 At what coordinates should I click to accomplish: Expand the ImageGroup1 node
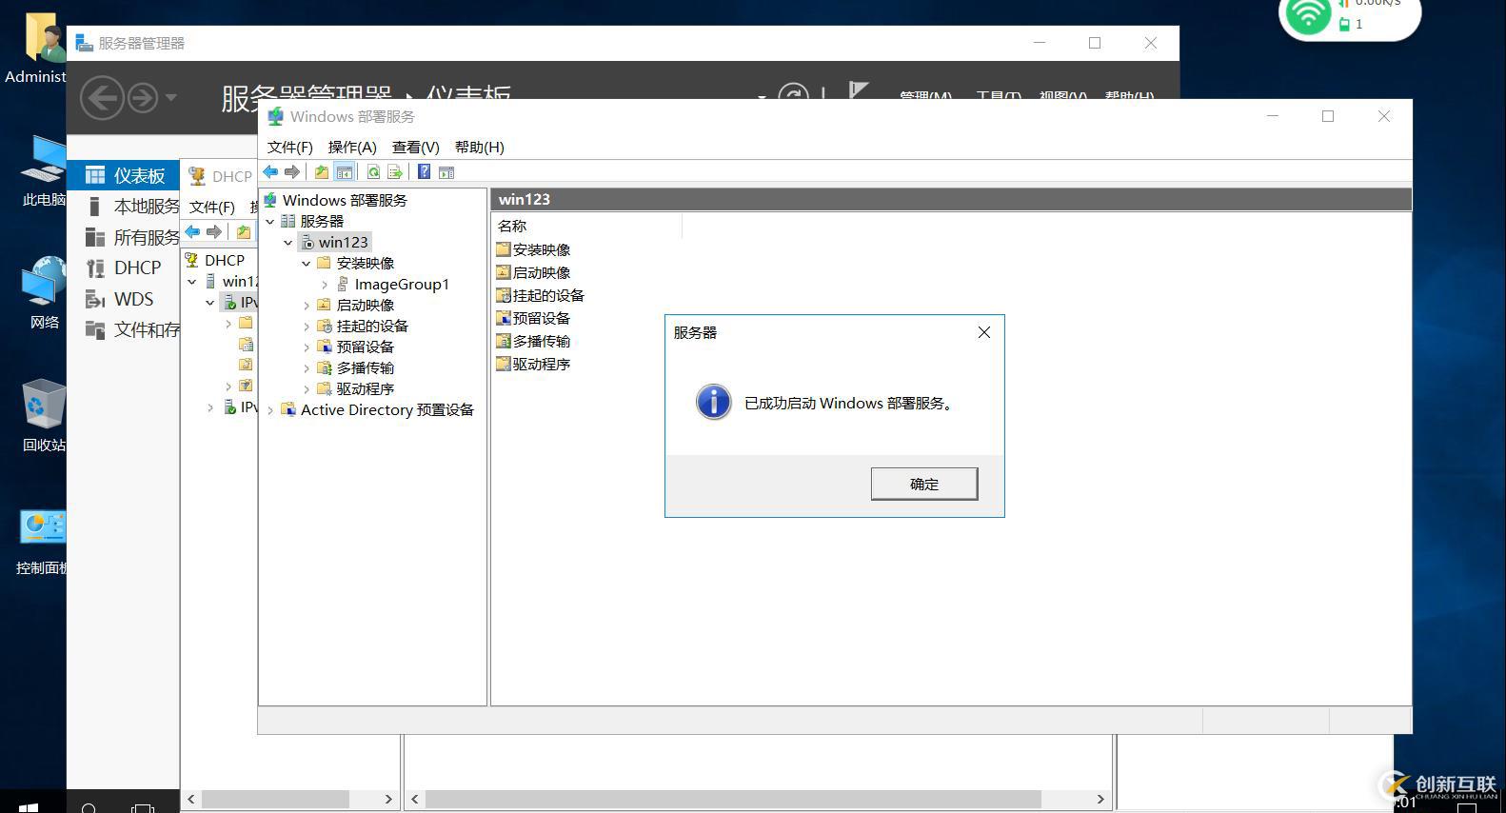click(x=325, y=284)
